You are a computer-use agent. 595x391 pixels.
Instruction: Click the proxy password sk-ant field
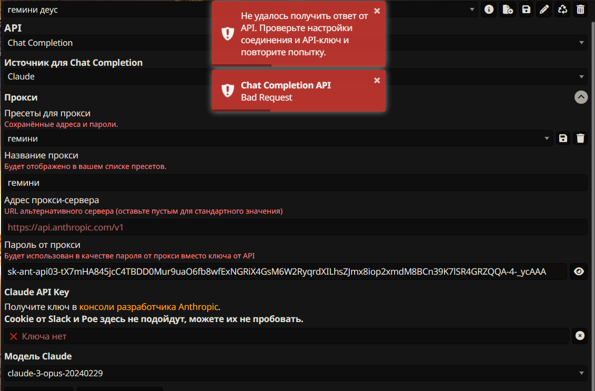pyautogui.click(x=285, y=272)
